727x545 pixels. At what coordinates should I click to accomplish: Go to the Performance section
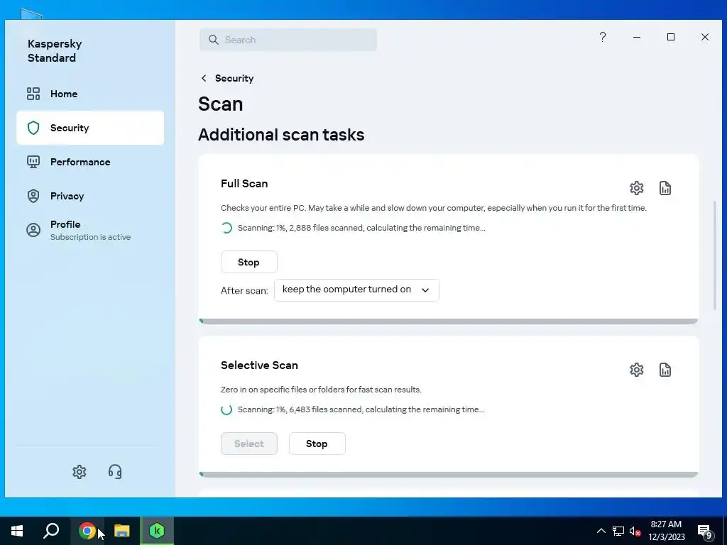pos(90,162)
